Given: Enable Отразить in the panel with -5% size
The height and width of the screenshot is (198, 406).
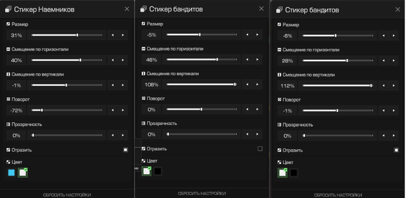Looking at the screenshot, I should coord(260,149).
